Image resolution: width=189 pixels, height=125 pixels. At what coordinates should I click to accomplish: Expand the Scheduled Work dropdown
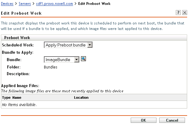[x=90, y=45]
